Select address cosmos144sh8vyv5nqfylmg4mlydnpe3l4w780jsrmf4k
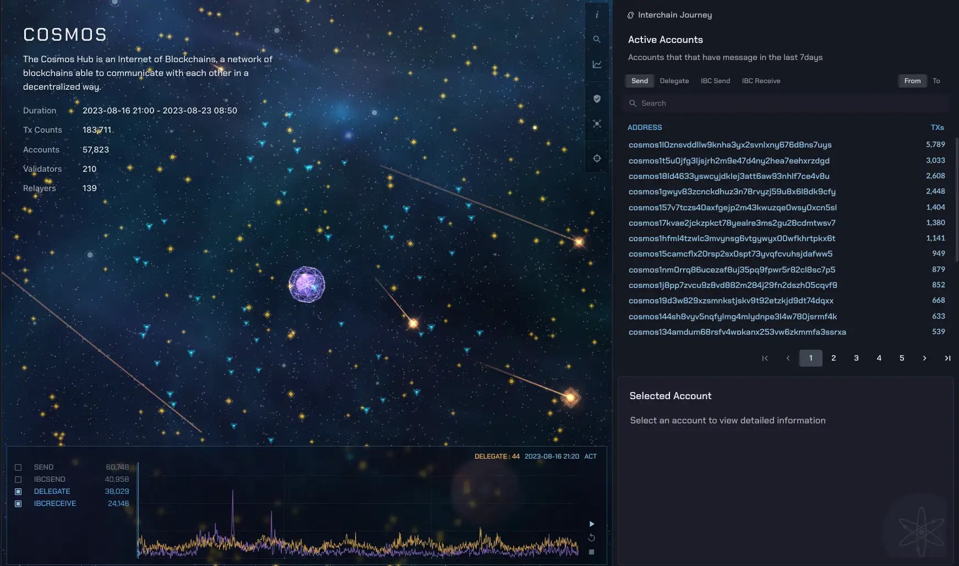The width and height of the screenshot is (959, 566). coord(733,317)
